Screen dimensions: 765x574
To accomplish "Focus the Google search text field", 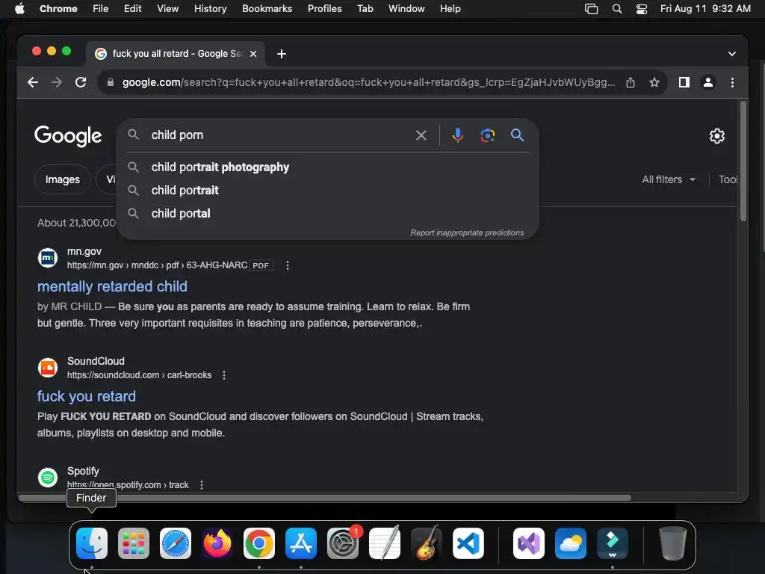I will (278, 135).
